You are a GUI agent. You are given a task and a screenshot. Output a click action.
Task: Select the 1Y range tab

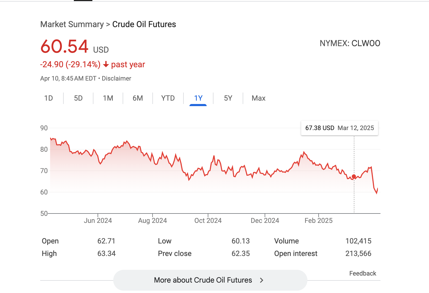pyautogui.click(x=198, y=98)
